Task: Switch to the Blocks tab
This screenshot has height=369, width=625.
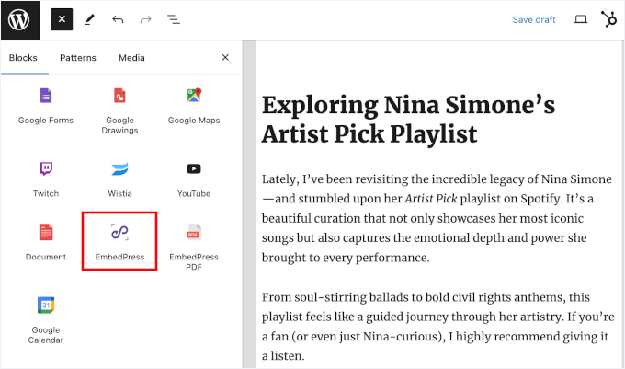Action: click(x=23, y=58)
